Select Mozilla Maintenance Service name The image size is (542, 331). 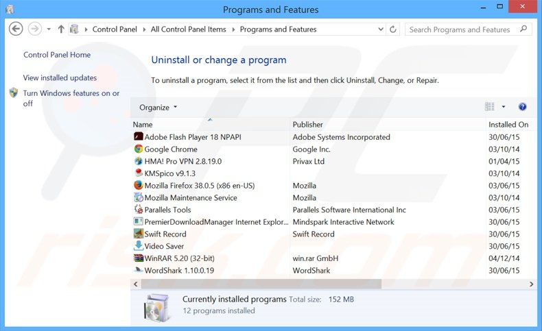(191, 198)
